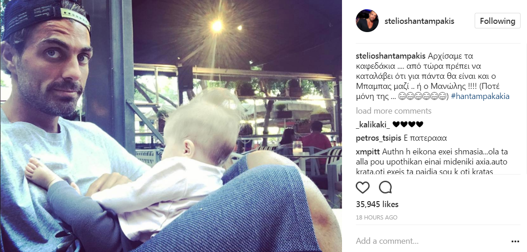Open the #hantampakakia hashtag
The width and height of the screenshot is (527, 252).
coord(480,96)
